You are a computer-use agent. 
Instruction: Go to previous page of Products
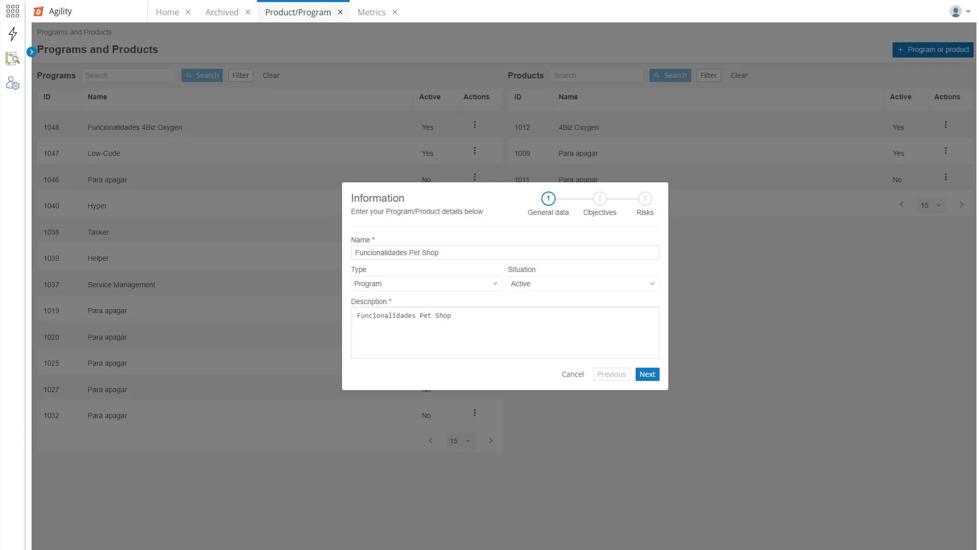tap(901, 205)
